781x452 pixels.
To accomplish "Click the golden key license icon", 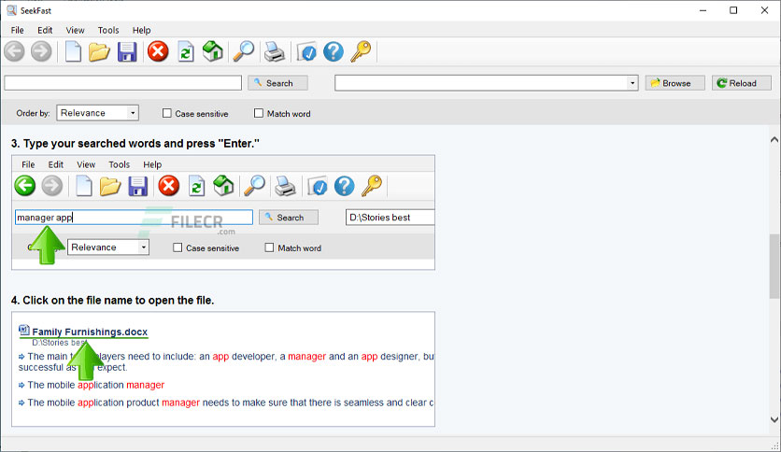I will 361,51.
